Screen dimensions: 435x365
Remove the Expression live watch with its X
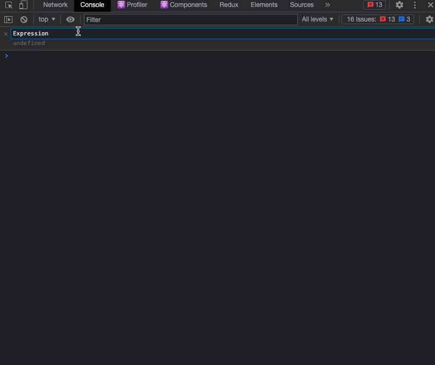coord(5,33)
